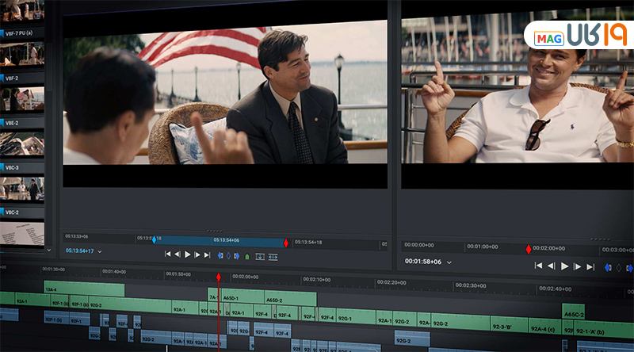Jump to start in source viewer

168,254
